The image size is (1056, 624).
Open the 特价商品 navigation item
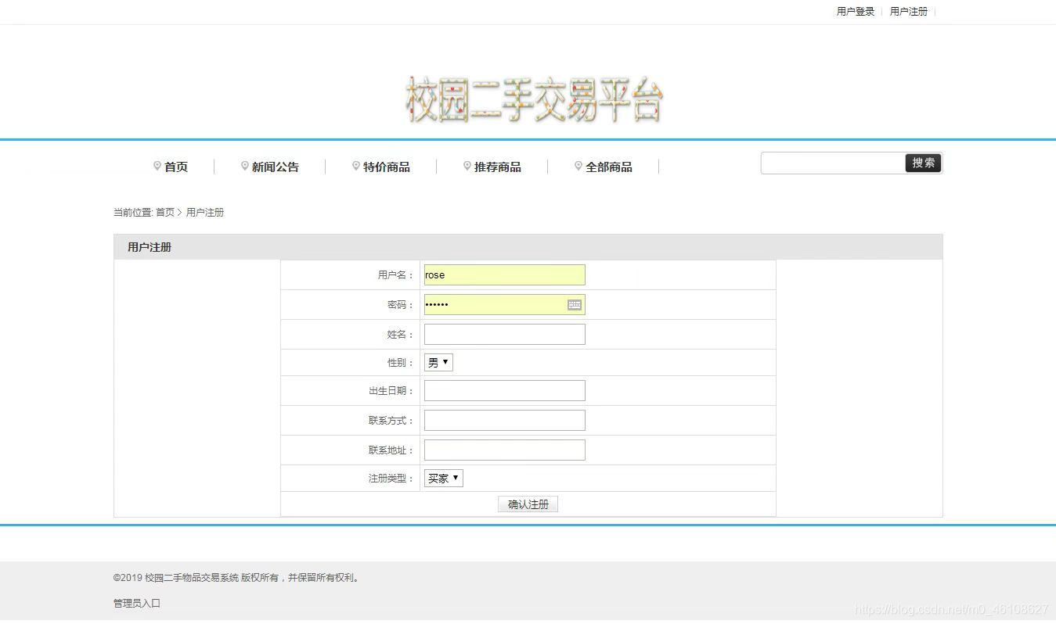[387, 167]
